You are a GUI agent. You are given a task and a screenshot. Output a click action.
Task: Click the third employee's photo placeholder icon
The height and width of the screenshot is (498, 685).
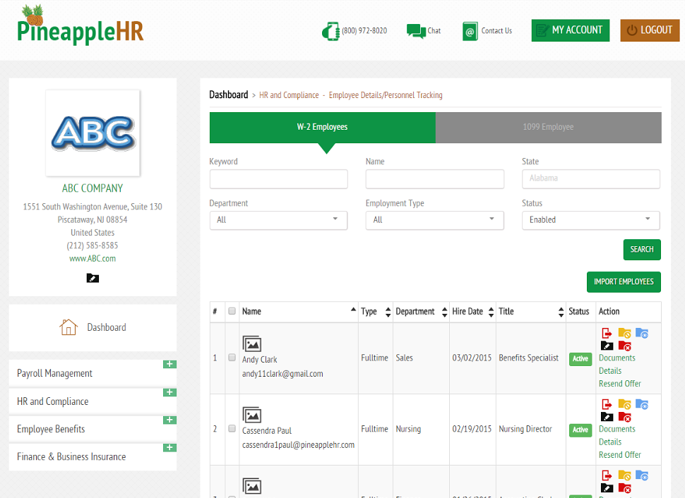click(x=252, y=486)
